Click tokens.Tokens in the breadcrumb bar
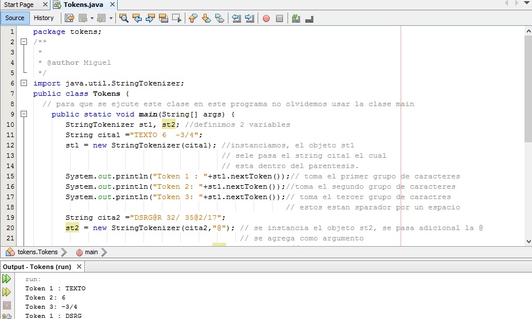This screenshot has height=319, width=532. [x=37, y=252]
